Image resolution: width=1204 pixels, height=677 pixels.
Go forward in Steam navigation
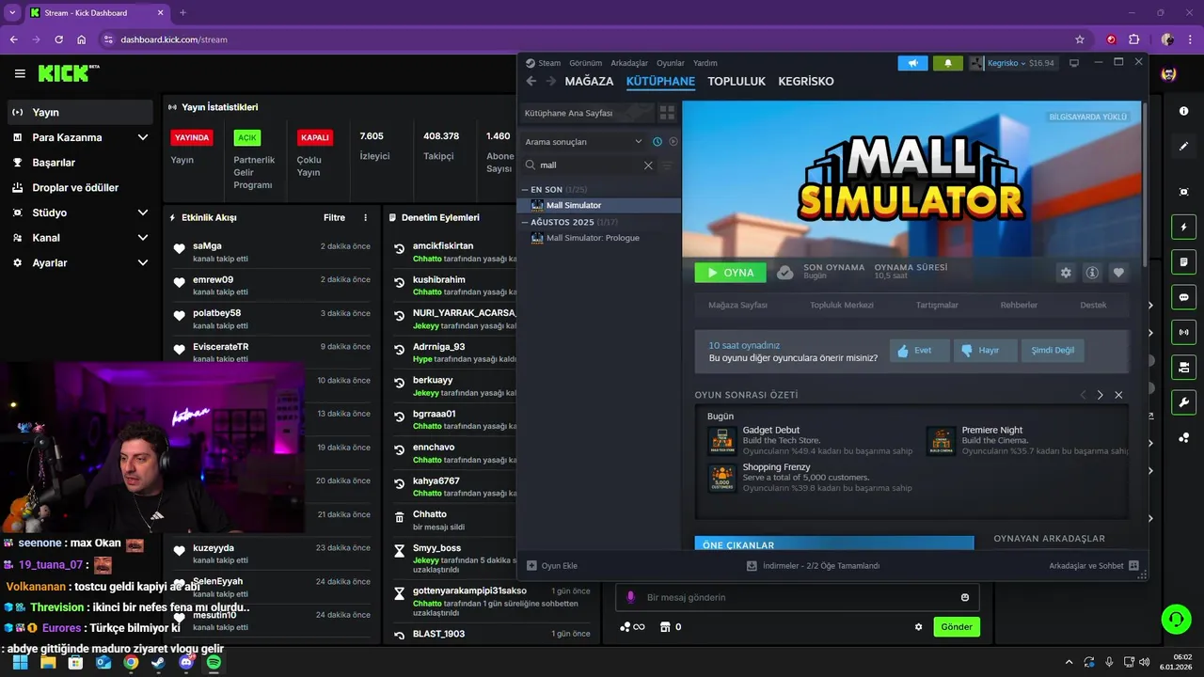(x=551, y=81)
